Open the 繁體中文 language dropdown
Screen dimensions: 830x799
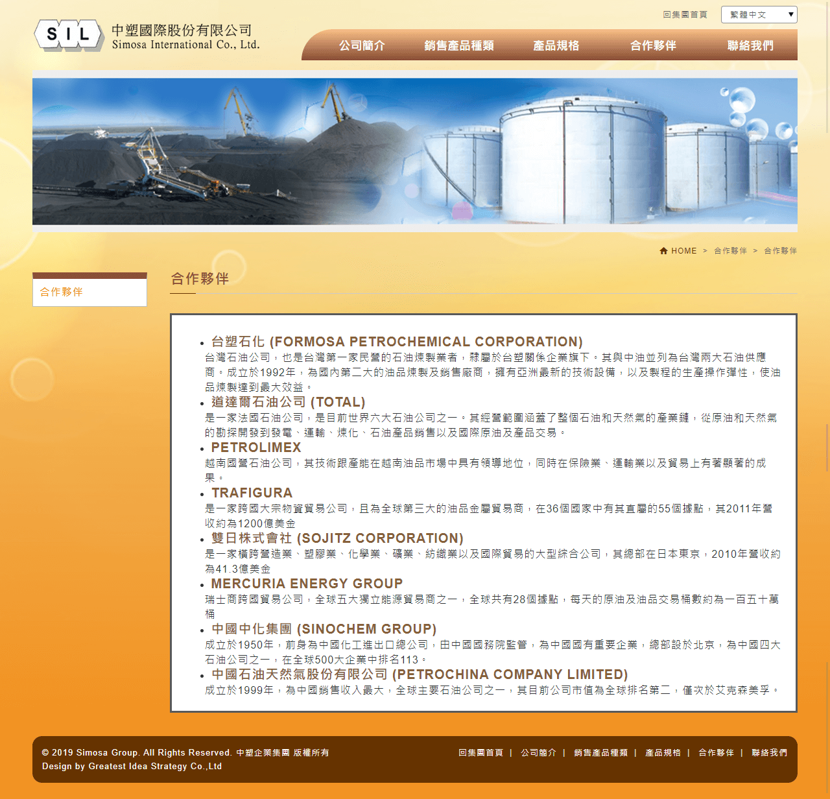(x=759, y=14)
